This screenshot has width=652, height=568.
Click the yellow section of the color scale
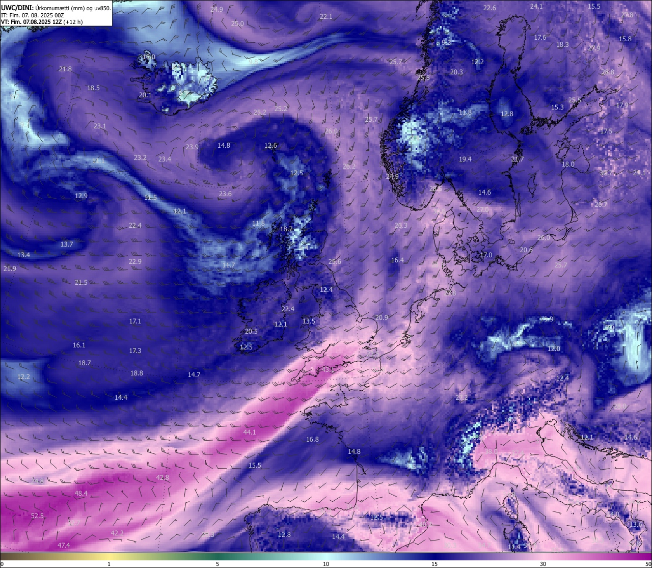tap(109, 556)
